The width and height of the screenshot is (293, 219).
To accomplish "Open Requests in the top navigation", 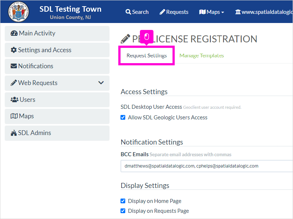I will point(174,12).
